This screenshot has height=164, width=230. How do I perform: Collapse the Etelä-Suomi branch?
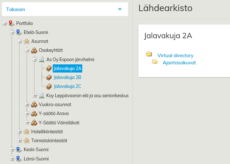coord(12,32)
